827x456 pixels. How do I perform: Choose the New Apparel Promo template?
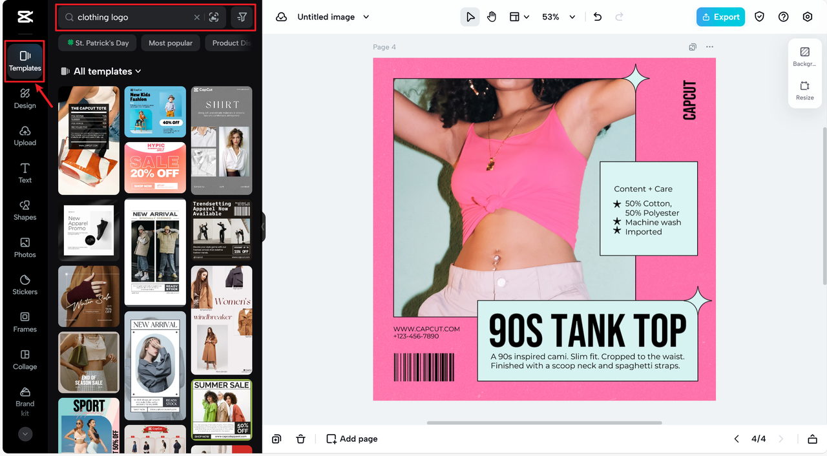point(89,230)
